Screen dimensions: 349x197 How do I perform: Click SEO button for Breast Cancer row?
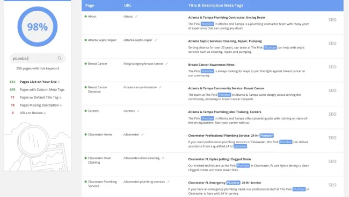[332, 67]
